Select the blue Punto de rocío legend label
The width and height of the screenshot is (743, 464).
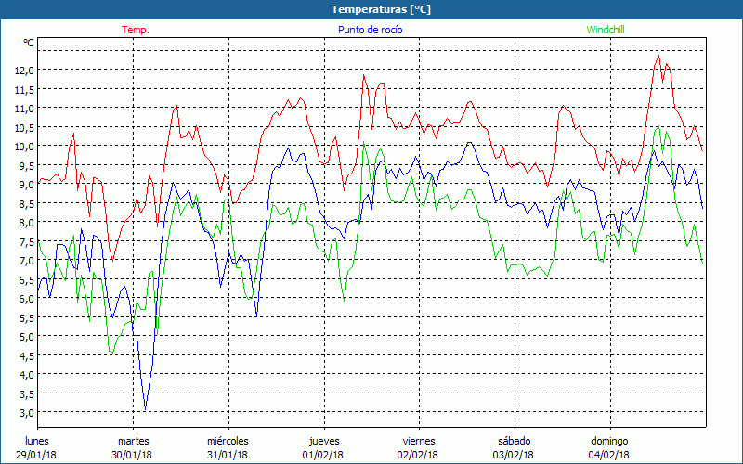[x=370, y=30]
